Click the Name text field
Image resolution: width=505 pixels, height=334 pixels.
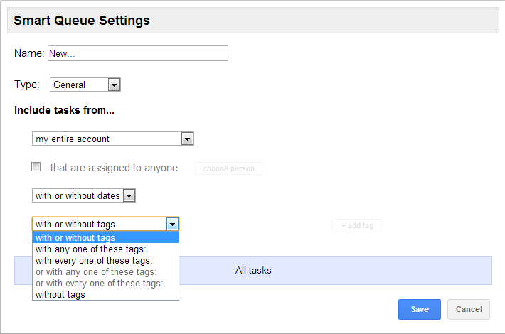click(137, 54)
